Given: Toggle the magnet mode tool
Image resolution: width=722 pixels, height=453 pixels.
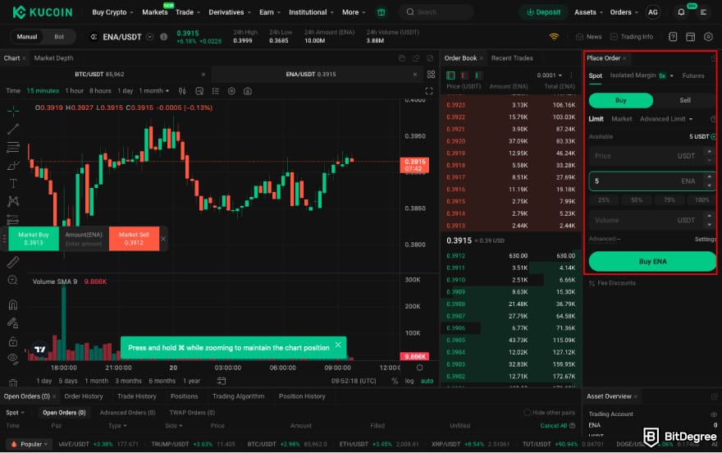Looking at the screenshot, I should 13,304.
